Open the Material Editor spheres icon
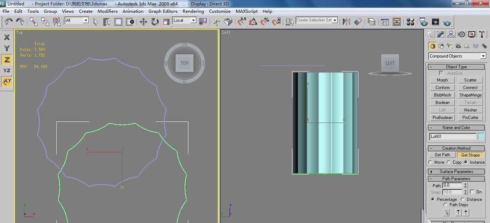This screenshot has height=223, width=490. [410, 22]
